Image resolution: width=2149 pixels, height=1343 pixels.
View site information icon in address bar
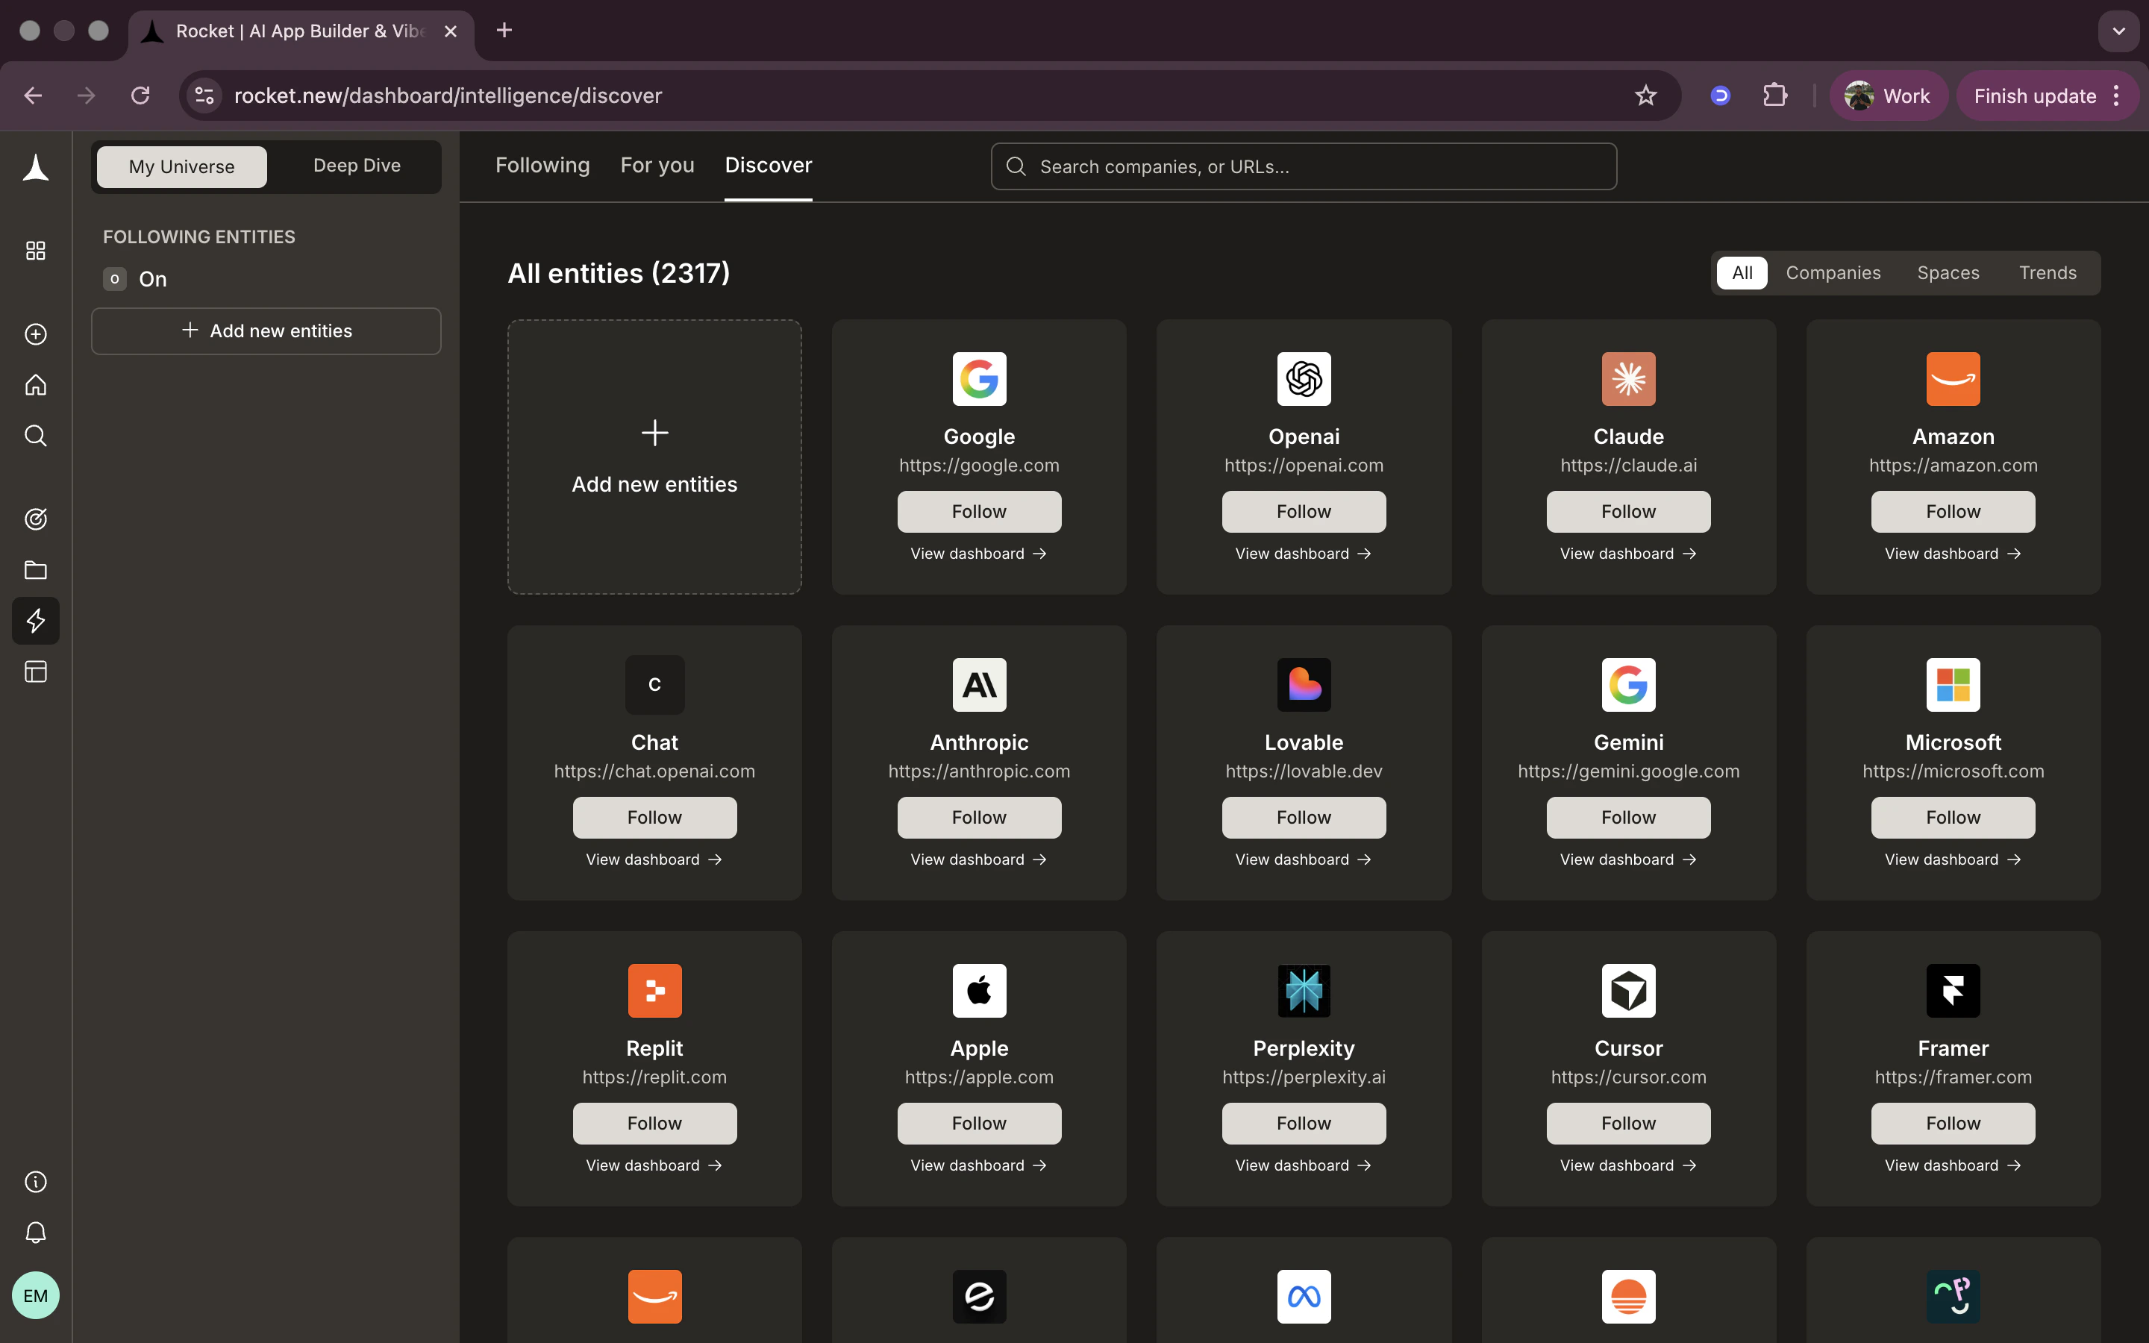(x=204, y=95)
